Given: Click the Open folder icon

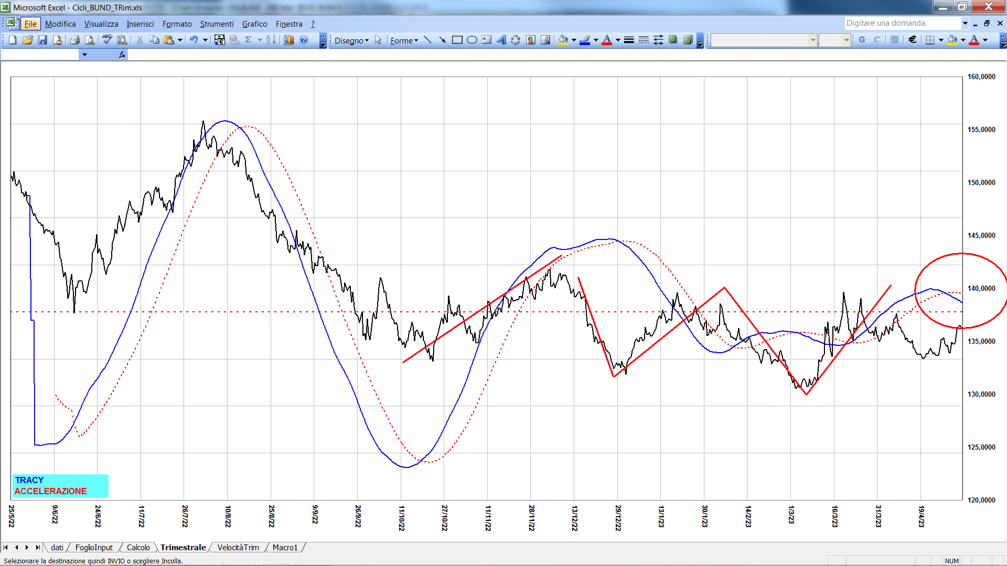Looking at the screenshot, I should [x=28, y=40].
